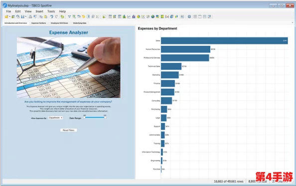Click left handle of Date Range slider
Viewport: 296px width, 186px height.
(x=84, y=118)
